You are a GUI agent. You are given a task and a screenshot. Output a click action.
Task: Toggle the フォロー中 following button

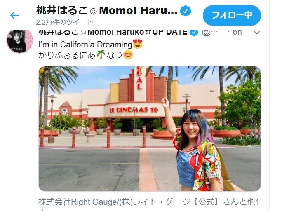point(232,16)
